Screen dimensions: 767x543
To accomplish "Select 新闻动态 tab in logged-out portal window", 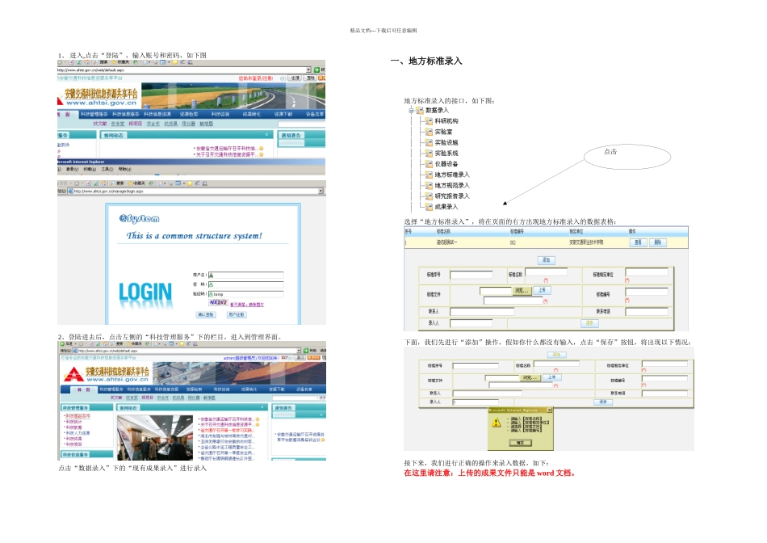I will (114, 135).
